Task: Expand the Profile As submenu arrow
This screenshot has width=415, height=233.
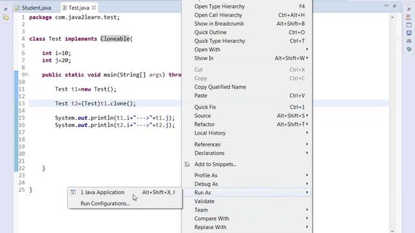Action: (x=307, y=175)
